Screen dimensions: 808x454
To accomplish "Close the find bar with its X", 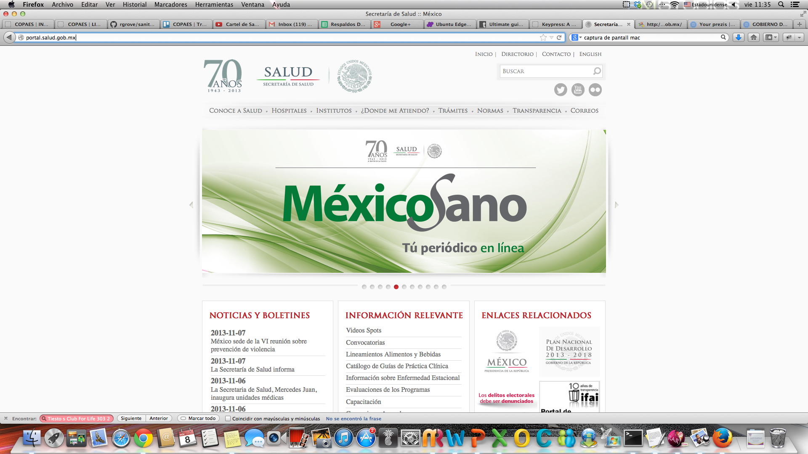I will coord(6,418).
